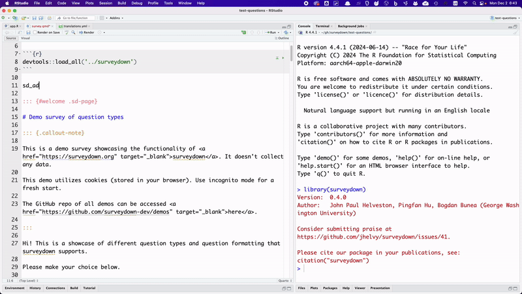Click the Render button

tap(87, 32)
